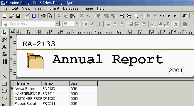Click the copy icon
Screen dimensions: 194x106
(66, 16)
